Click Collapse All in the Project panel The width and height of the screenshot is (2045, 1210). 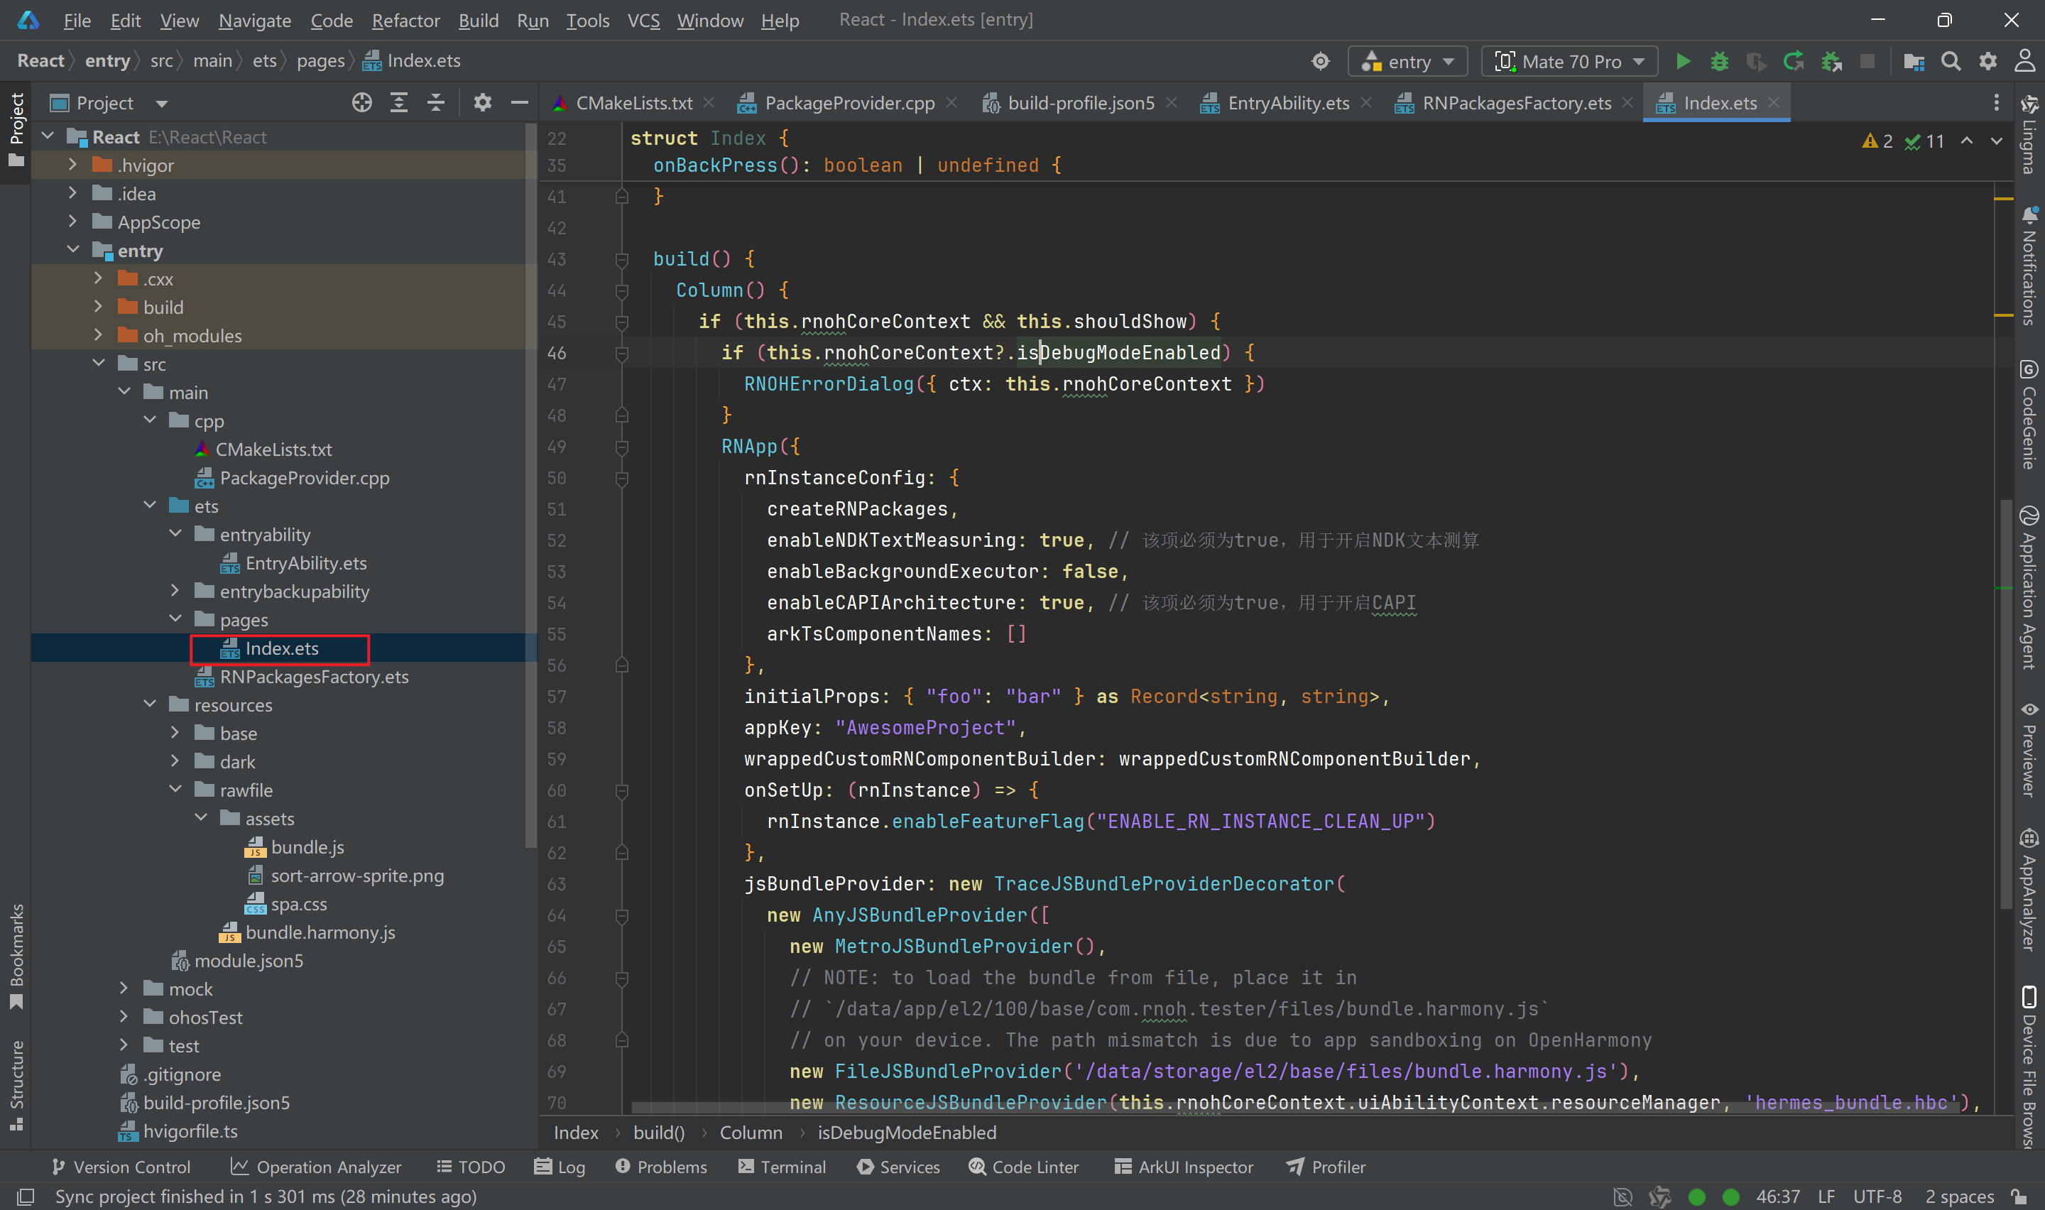click(436, 103)
